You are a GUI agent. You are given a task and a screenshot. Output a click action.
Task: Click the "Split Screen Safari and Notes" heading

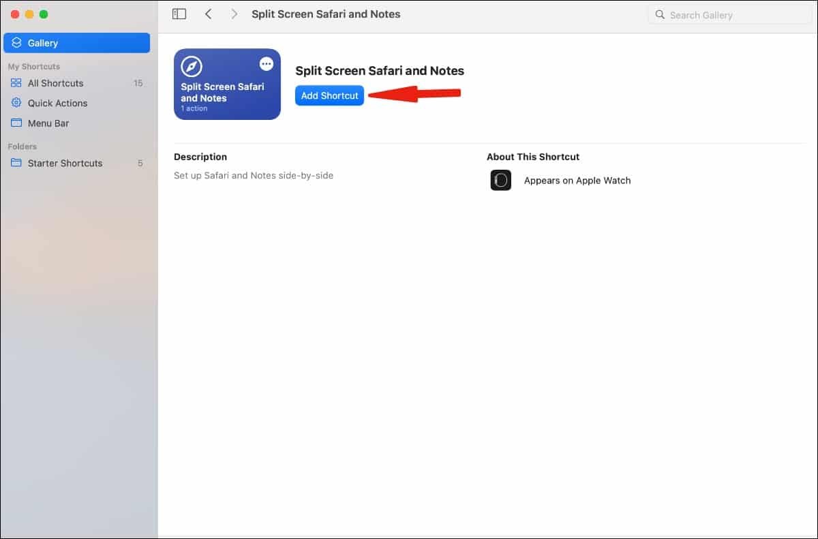tap(380, 71)
